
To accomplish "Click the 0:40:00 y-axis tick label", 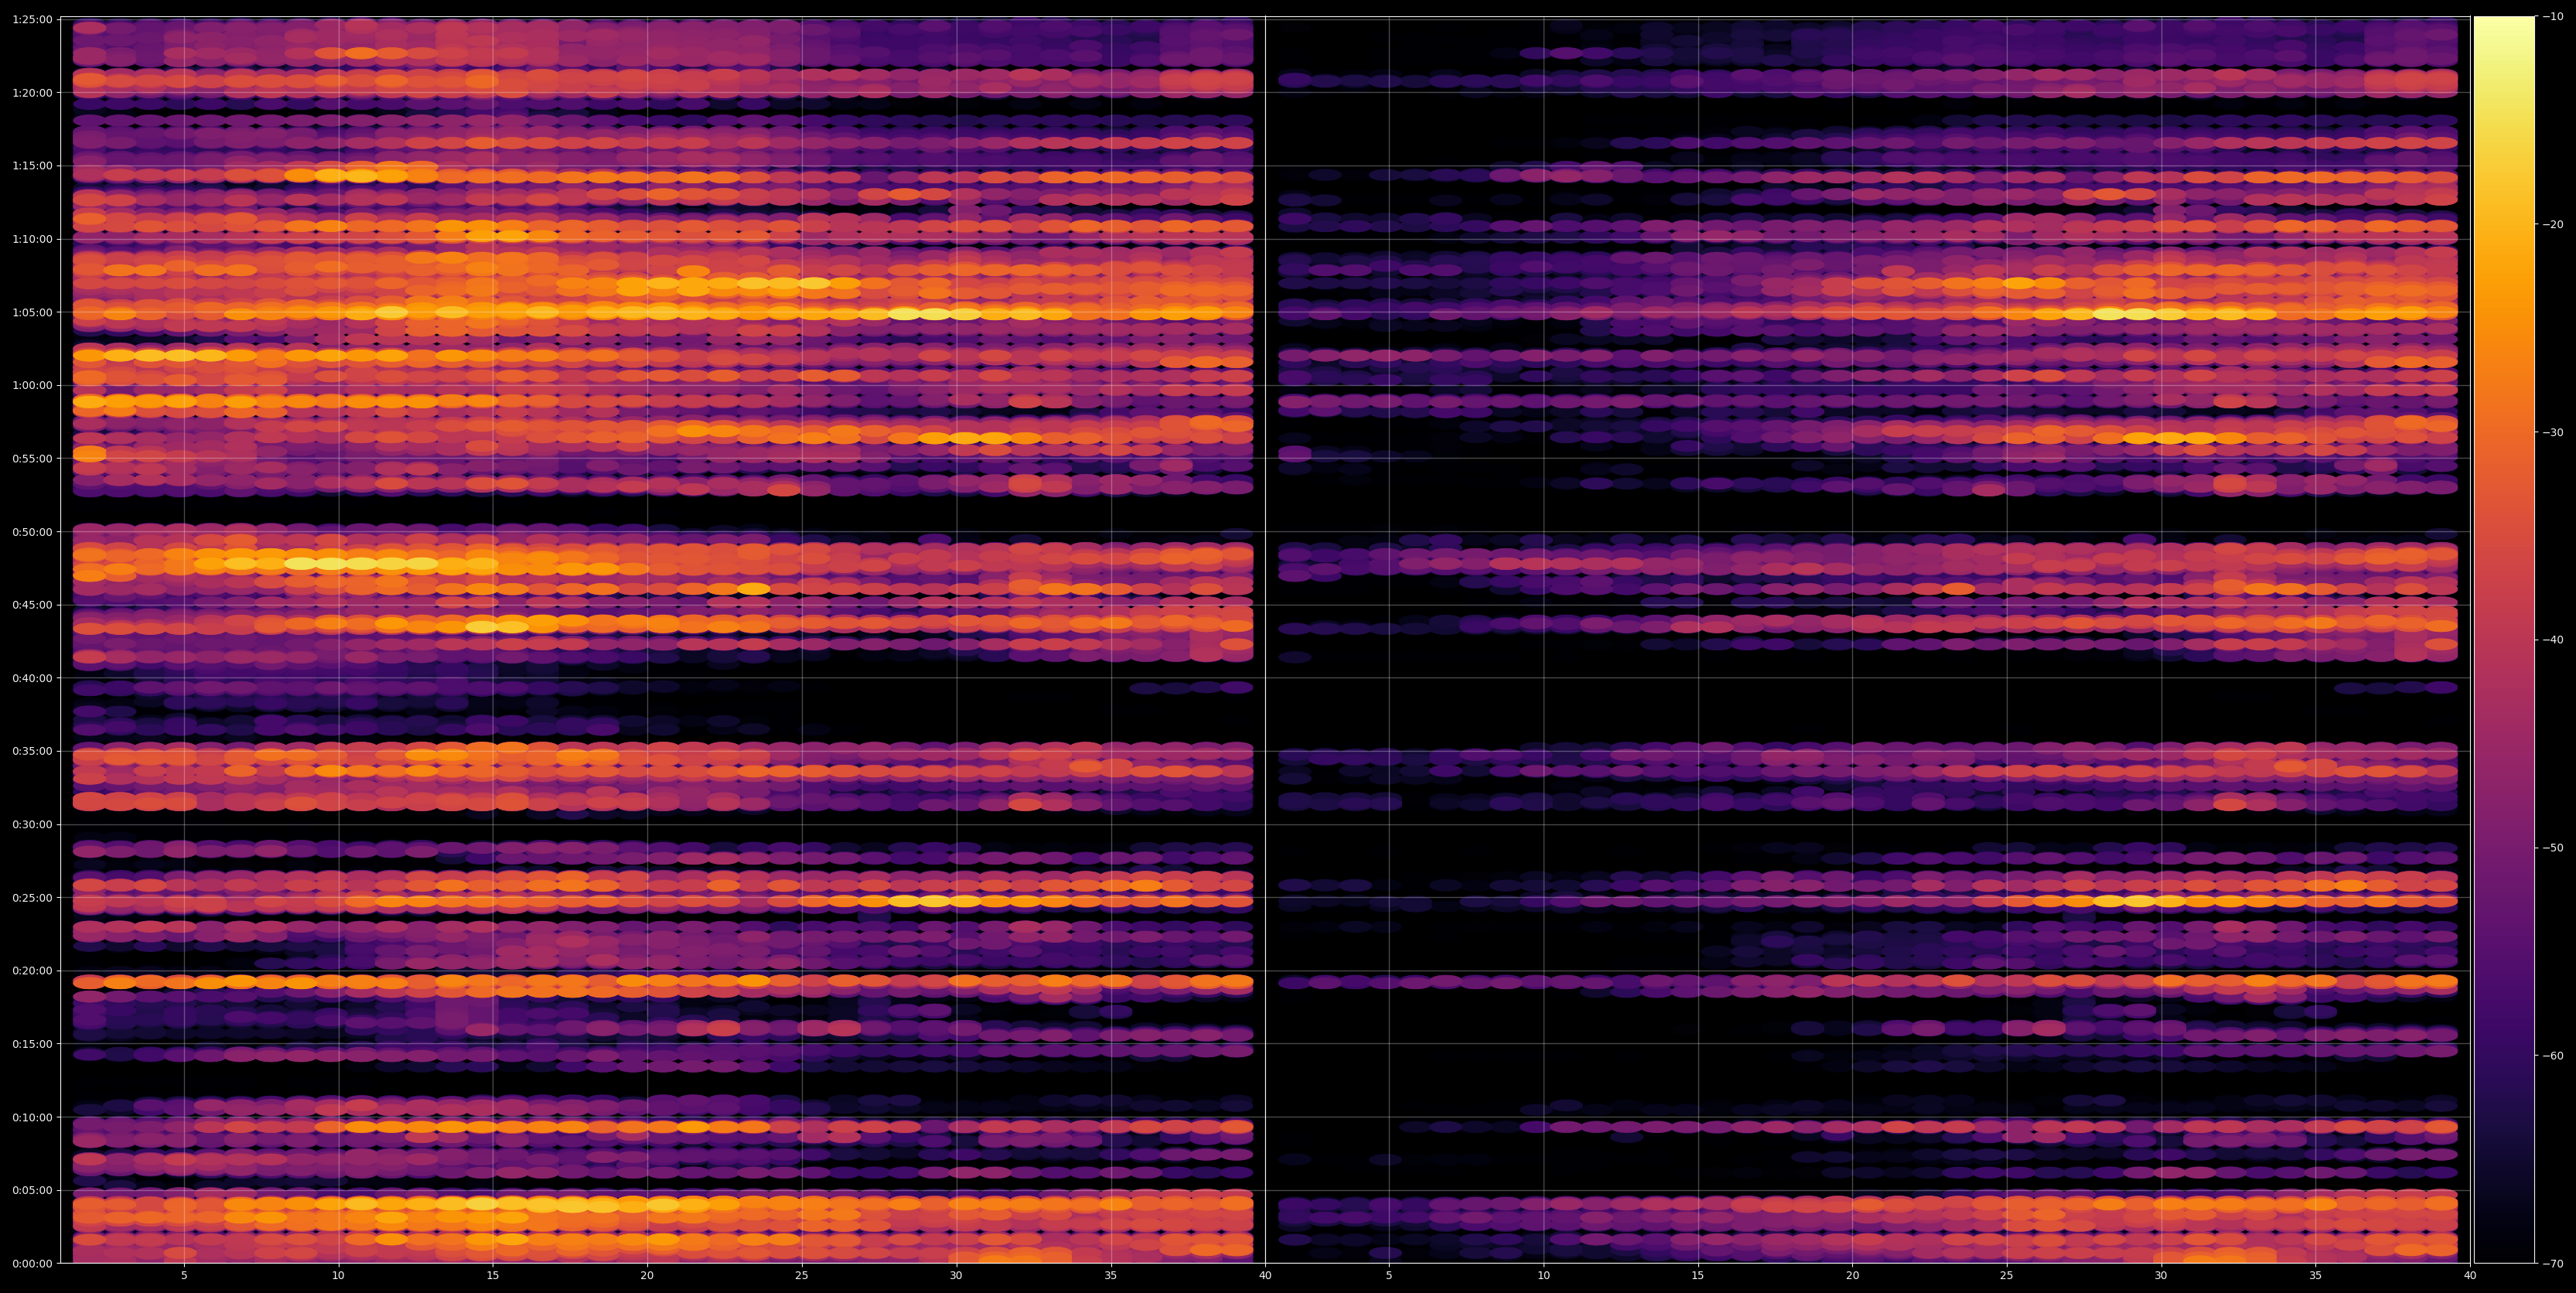I will (x=32, y=678).
